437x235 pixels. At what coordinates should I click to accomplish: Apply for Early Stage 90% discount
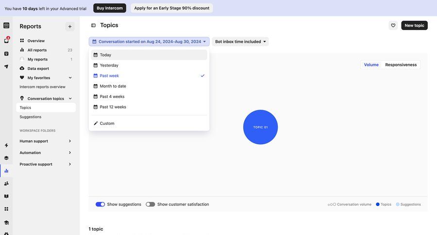pos(172,8)
